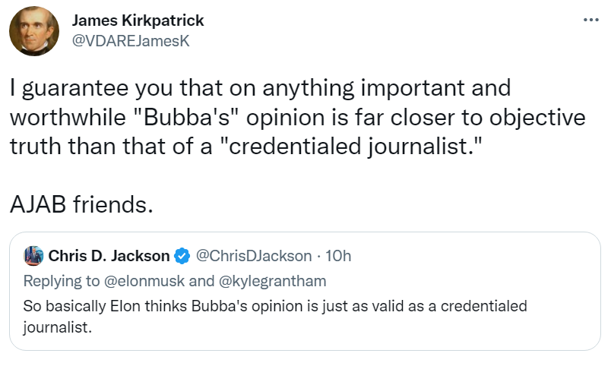Click Chris D. Jackson's small avatar

(33, 256)
